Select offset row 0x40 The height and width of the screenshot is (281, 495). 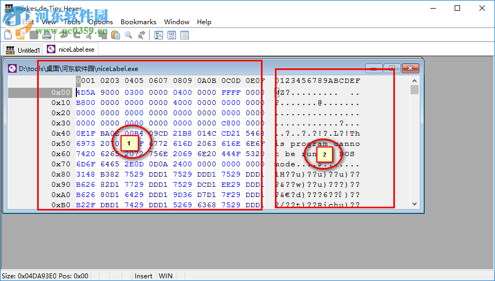pyautogui.click(x=61, y=134)
